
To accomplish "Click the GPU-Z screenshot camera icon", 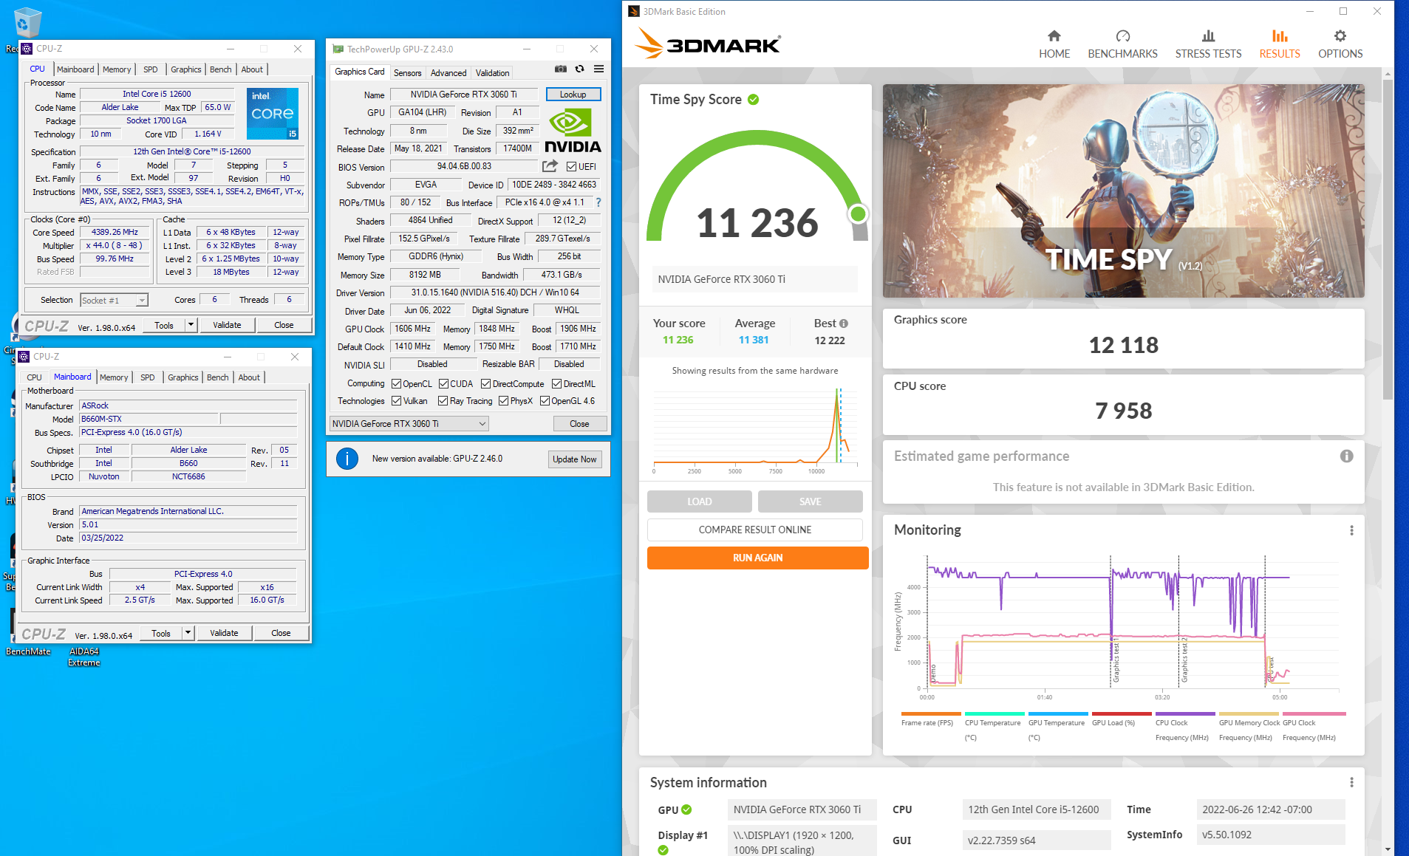I will click(x=561, y=69).
